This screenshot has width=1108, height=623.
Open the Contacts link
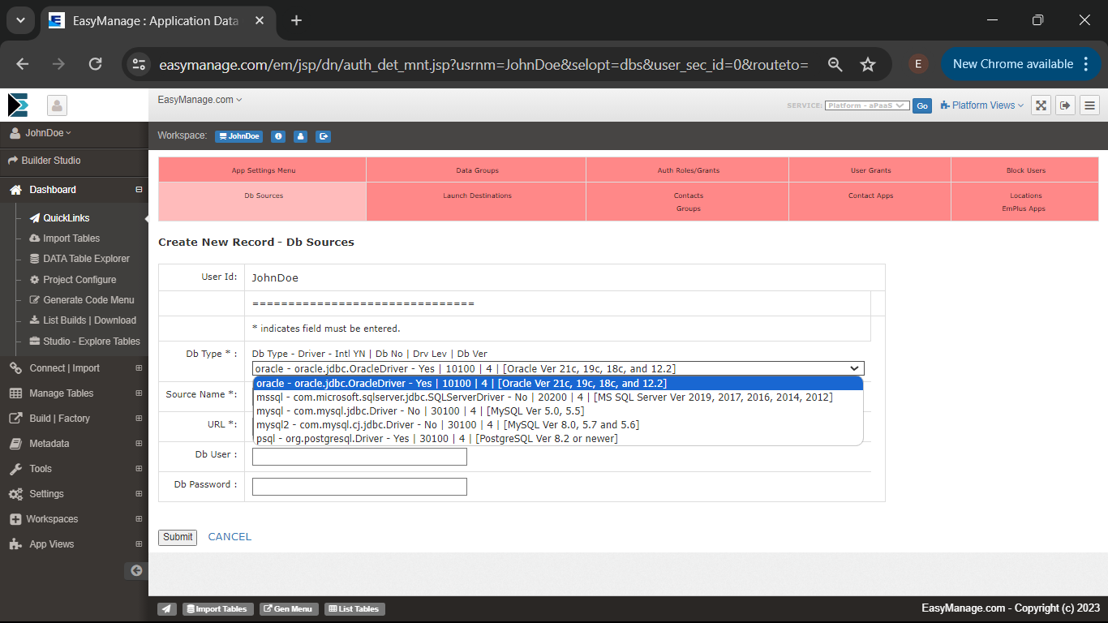coord(688,195)
